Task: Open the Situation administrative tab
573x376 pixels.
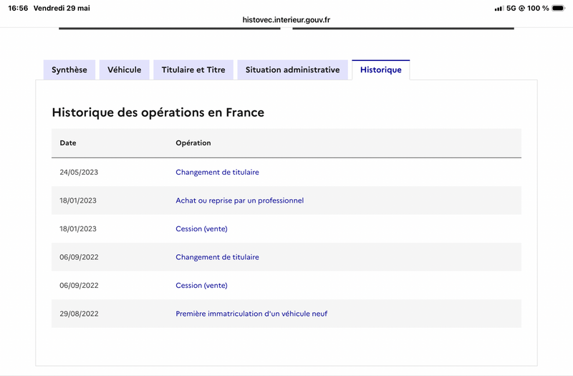Action: click(x=292, y=69)
